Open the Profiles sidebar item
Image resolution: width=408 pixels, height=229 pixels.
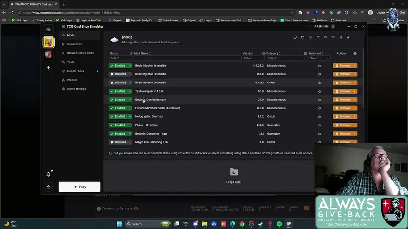[x=79, y=80]
